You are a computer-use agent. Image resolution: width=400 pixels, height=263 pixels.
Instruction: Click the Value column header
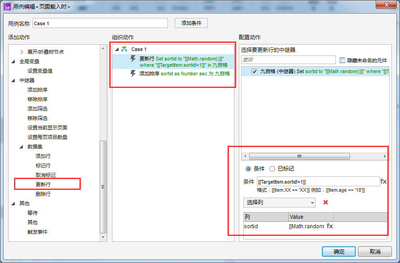pyautogui.click(x=311, y=217)
